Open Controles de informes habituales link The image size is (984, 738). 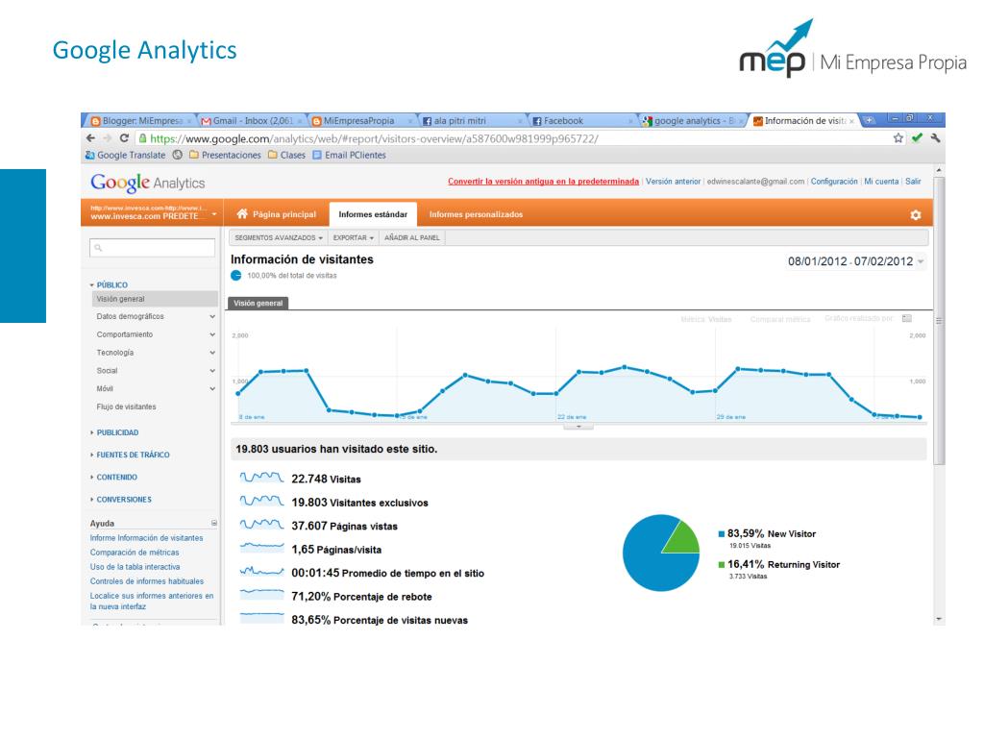[x=147, y=581]
